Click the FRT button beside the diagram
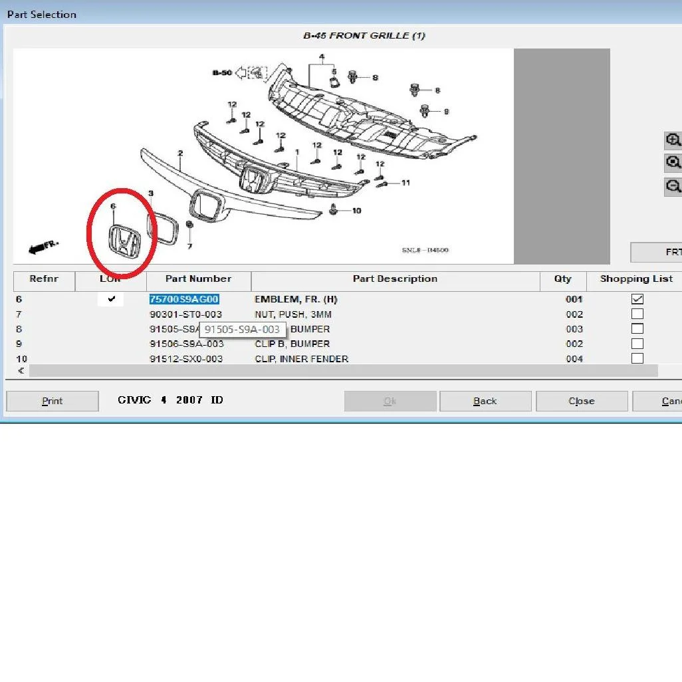Image resolution: width=682 pixels, height=682 pixels. point(656,253)
